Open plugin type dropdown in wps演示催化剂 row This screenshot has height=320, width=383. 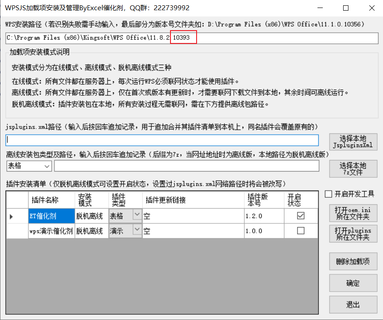137,230
